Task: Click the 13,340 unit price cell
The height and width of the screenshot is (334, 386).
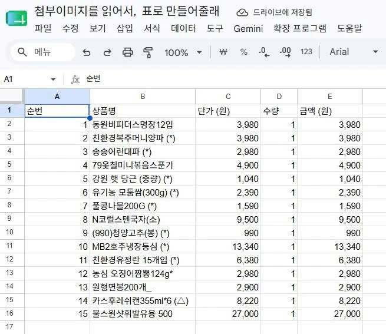Action: 228,246
